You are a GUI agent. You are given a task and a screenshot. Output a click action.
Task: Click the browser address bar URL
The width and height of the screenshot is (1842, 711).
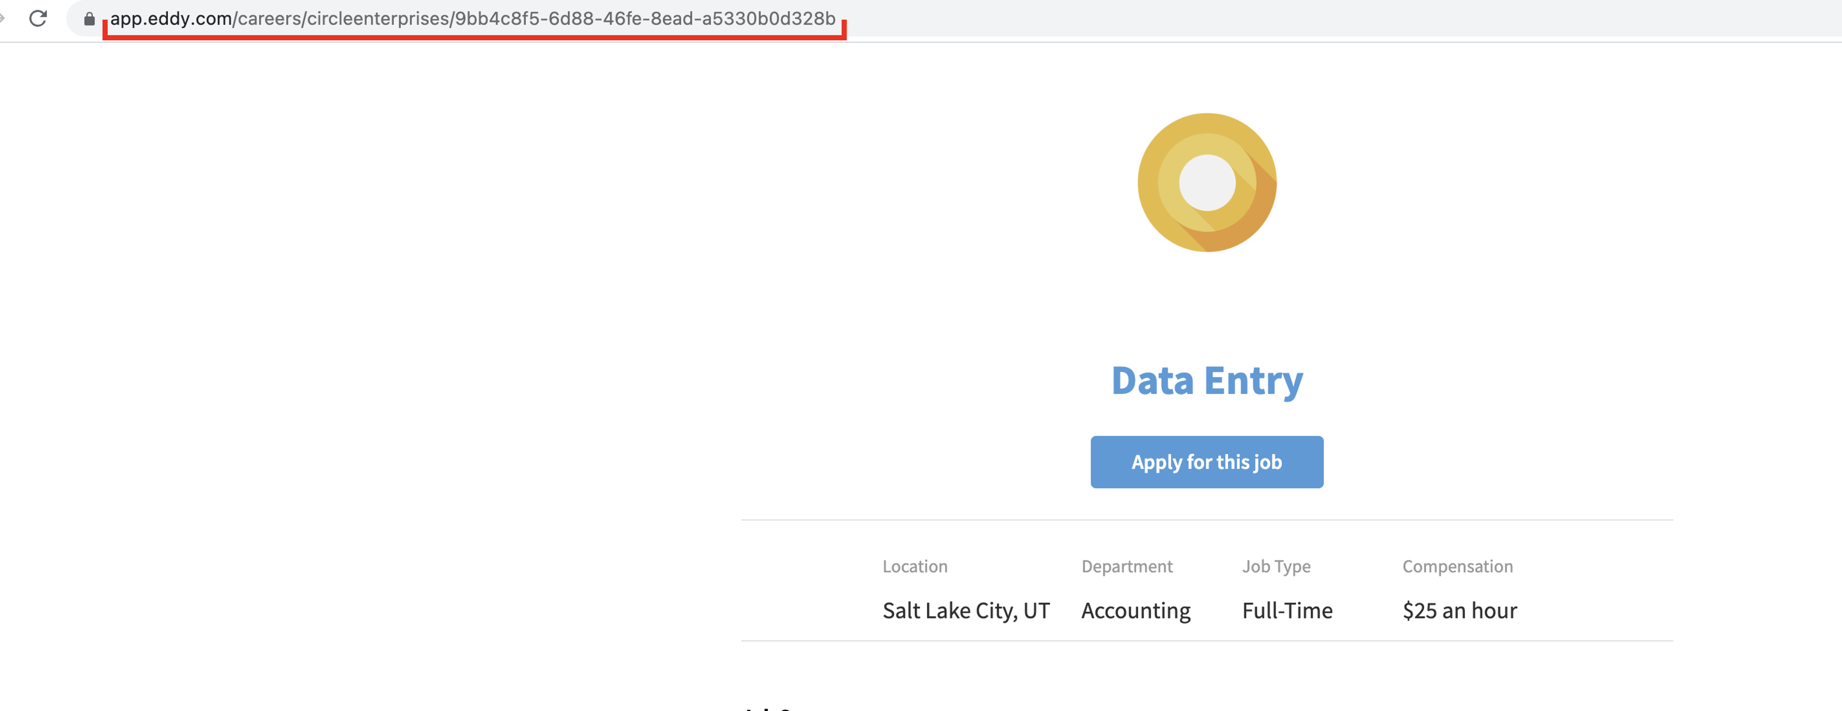(472, 19)
